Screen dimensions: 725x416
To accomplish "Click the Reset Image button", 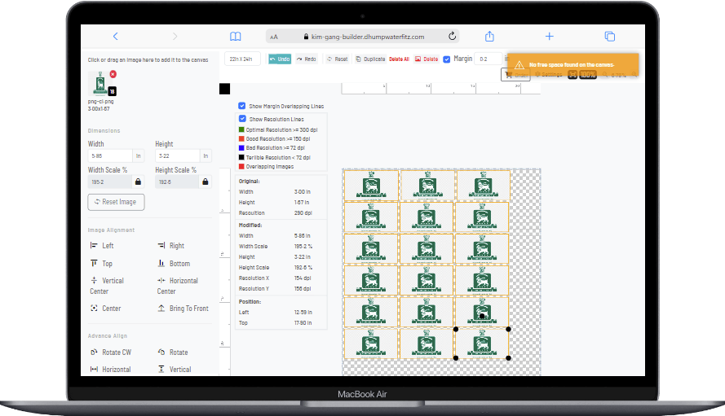I will [116, 201].
